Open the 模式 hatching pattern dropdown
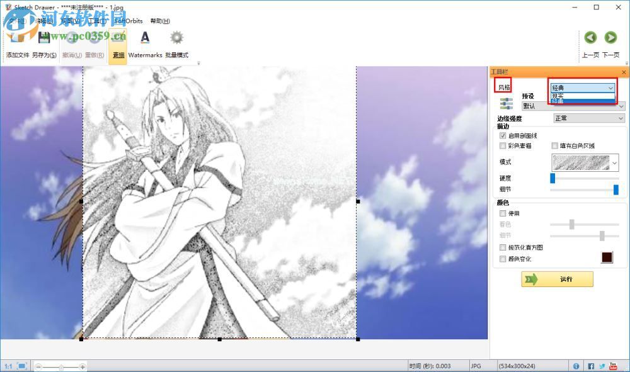 tap(585, 163)
